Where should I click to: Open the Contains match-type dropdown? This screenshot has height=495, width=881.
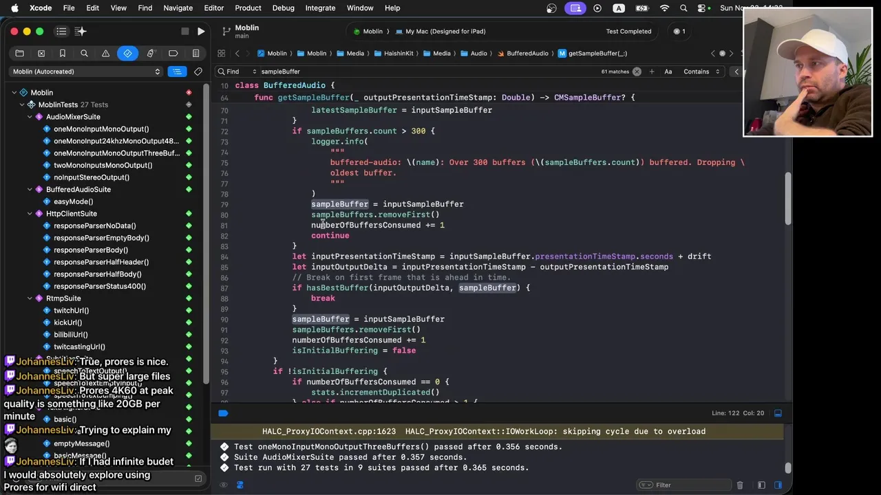coord(701,71)
